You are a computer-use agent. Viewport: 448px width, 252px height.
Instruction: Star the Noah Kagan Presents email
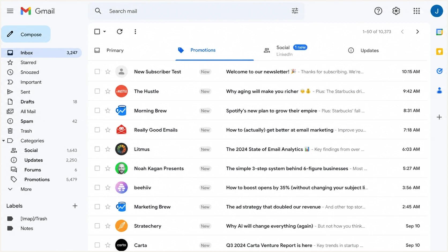click(x=108, y=168)
